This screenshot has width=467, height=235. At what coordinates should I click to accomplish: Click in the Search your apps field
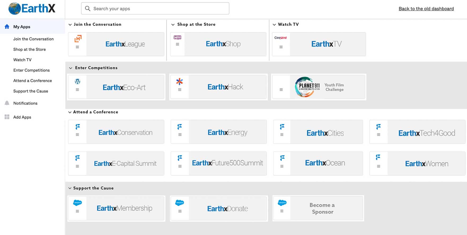[x=155, y=8]
